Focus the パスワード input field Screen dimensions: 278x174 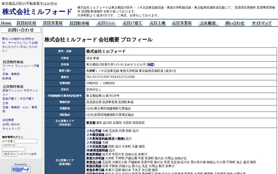(x=13, y=149)
